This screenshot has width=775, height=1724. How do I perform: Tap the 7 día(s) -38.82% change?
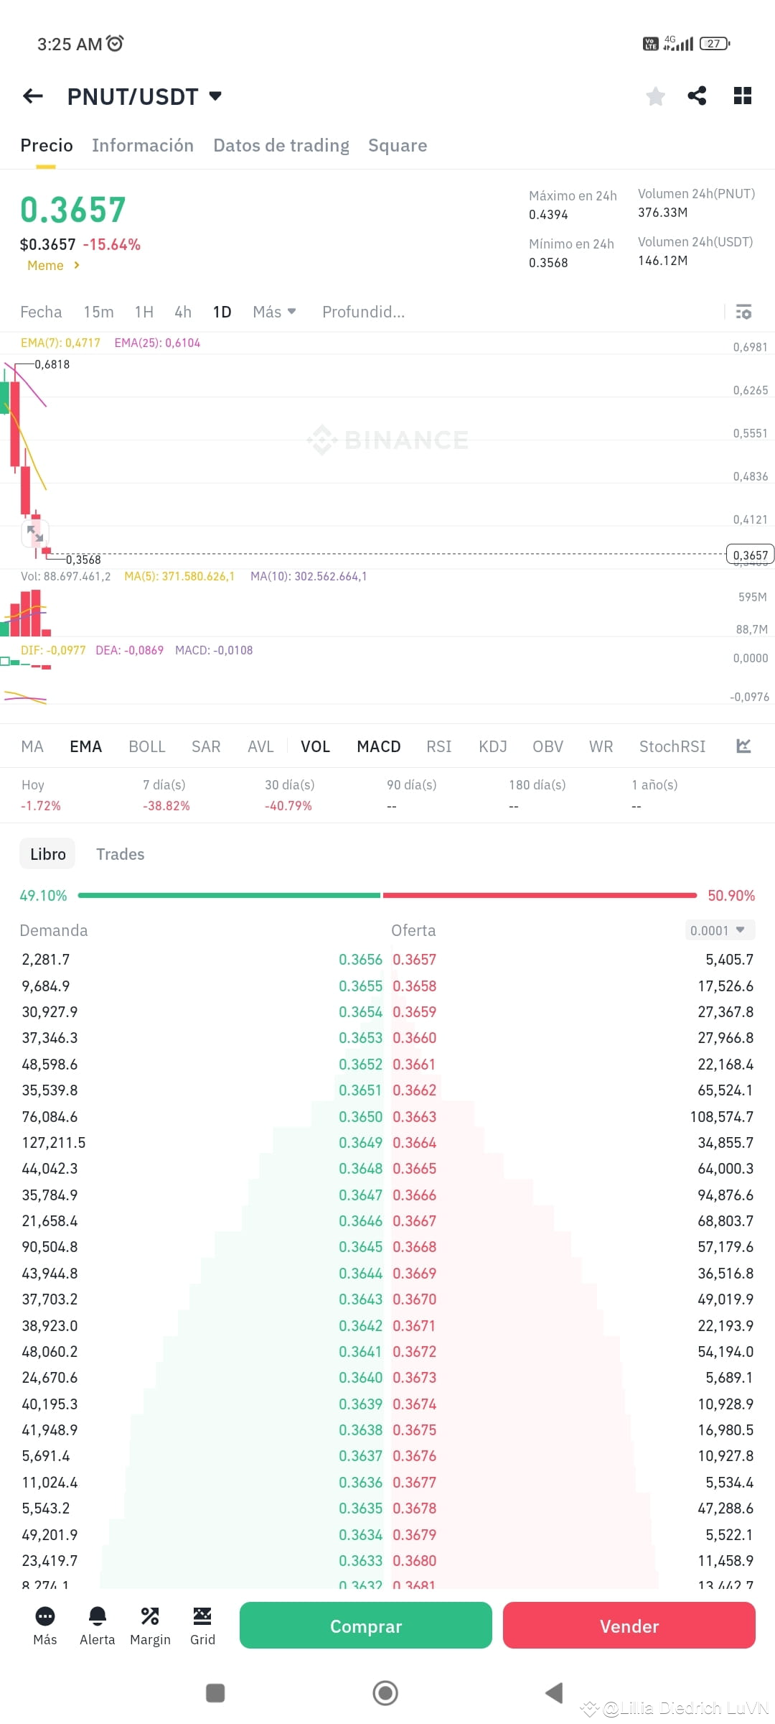[166, 795]
